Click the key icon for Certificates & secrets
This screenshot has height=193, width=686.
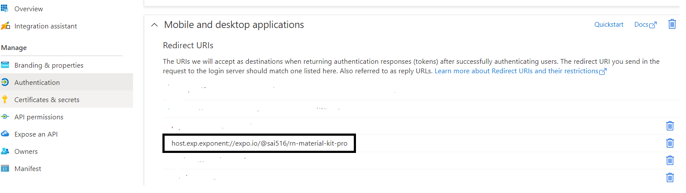coord(5,100)
